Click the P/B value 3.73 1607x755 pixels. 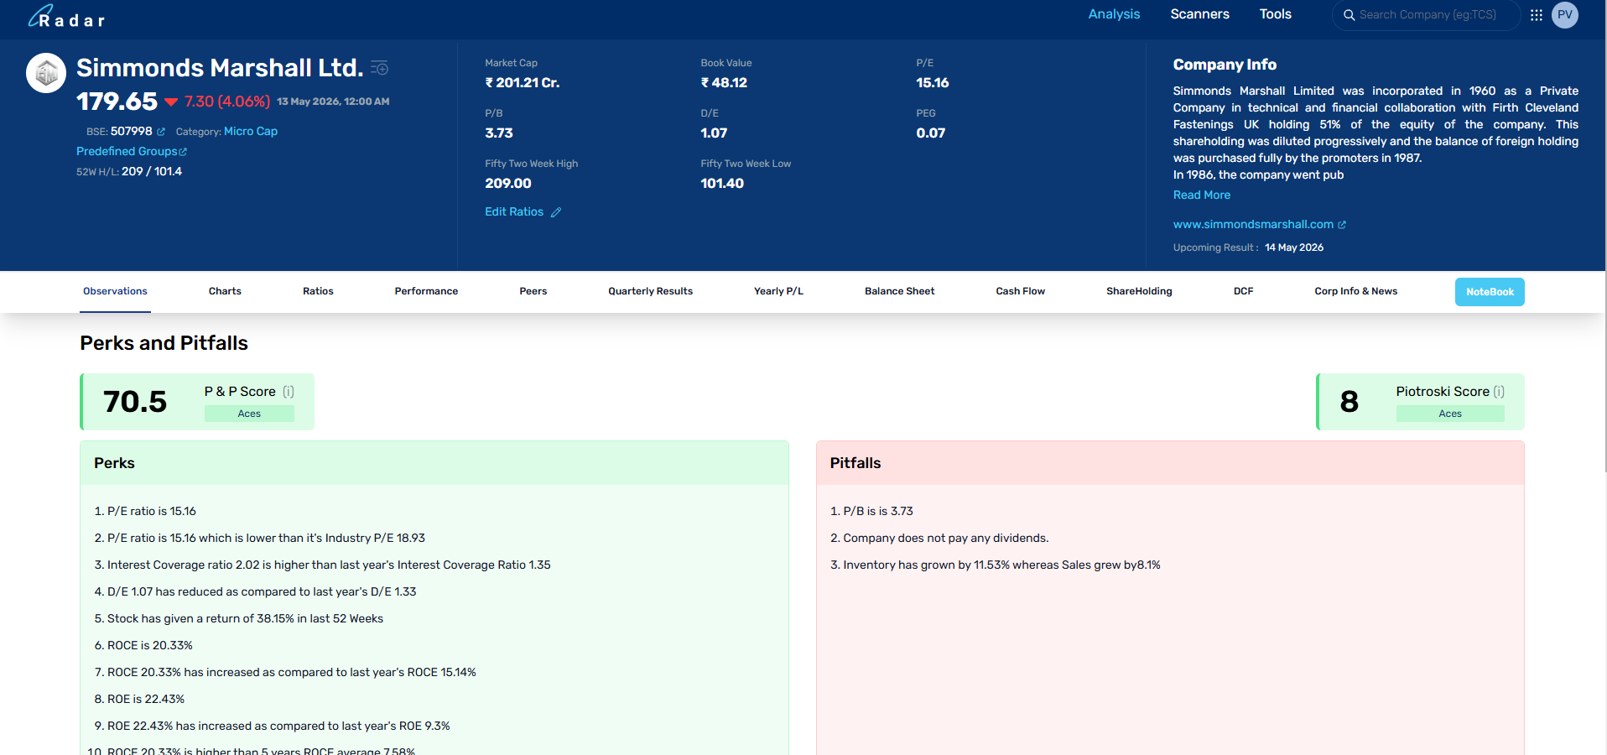(499, 133)
